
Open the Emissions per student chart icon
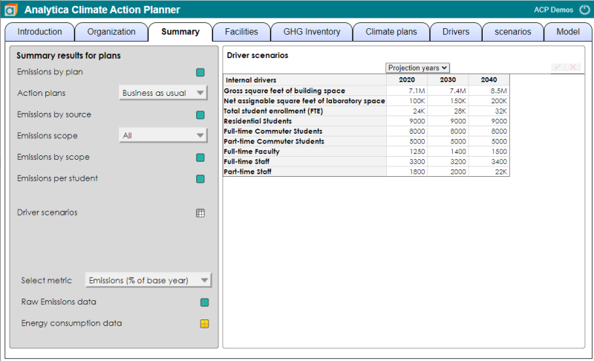click(200, 179)
